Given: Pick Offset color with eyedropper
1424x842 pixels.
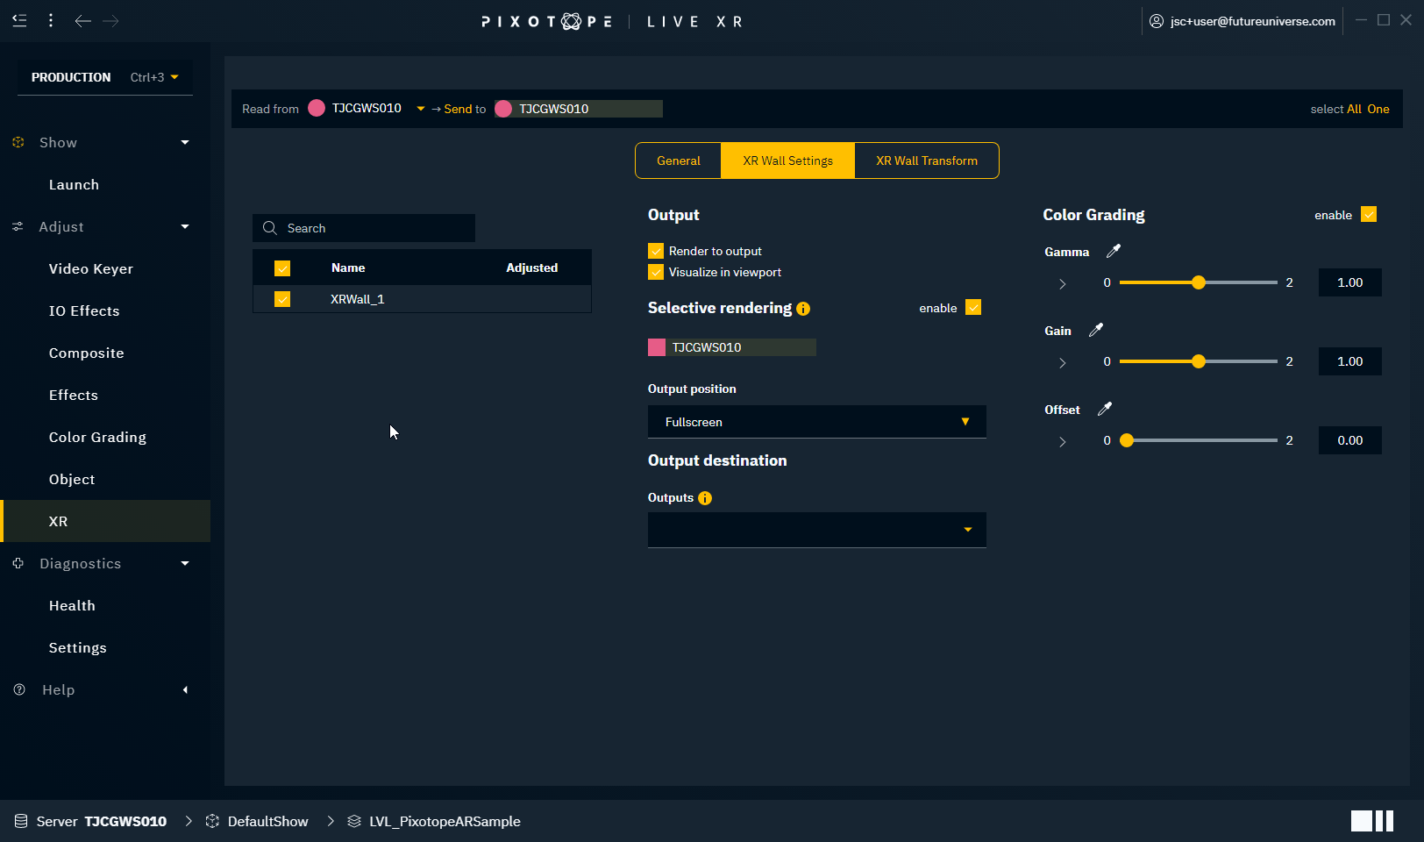Looking at the screenshot, I should pyautogui.click(x=1105, y=409).
